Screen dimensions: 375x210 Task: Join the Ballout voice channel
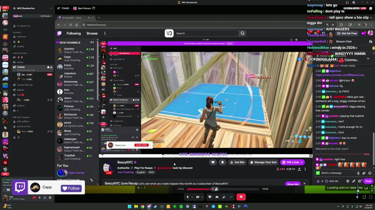tap(32, 90)
